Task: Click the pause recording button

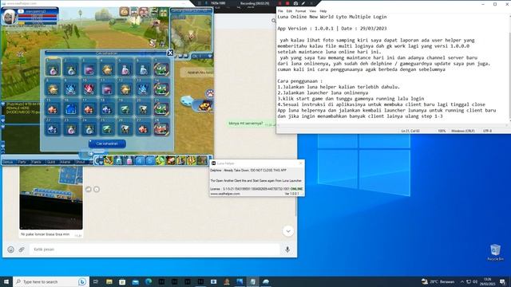Action: pyautogui.click(x=279, y=3)
